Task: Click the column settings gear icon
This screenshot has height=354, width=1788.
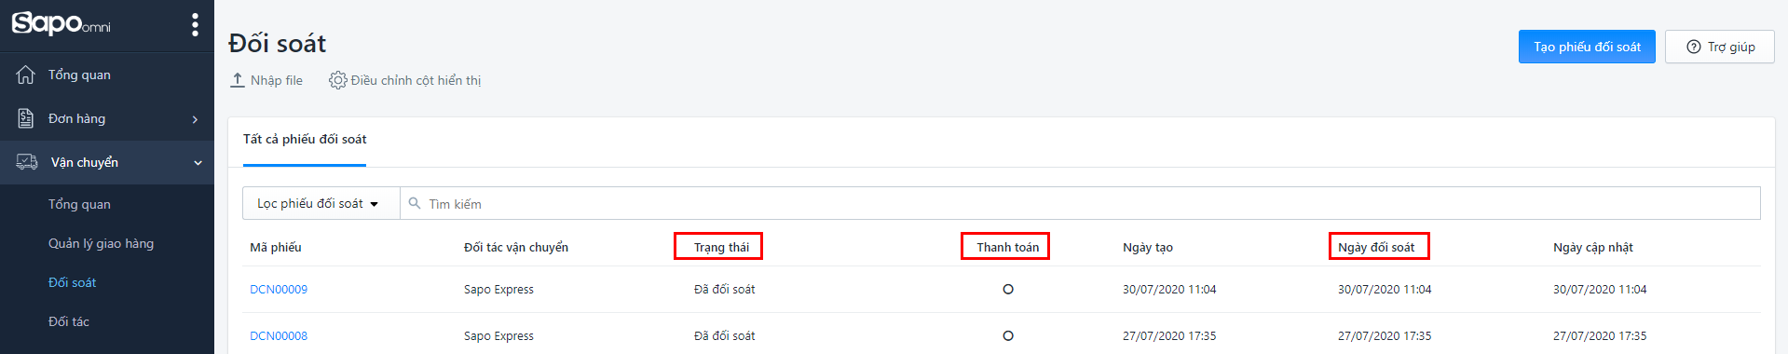Action: [x=338, y=80]
